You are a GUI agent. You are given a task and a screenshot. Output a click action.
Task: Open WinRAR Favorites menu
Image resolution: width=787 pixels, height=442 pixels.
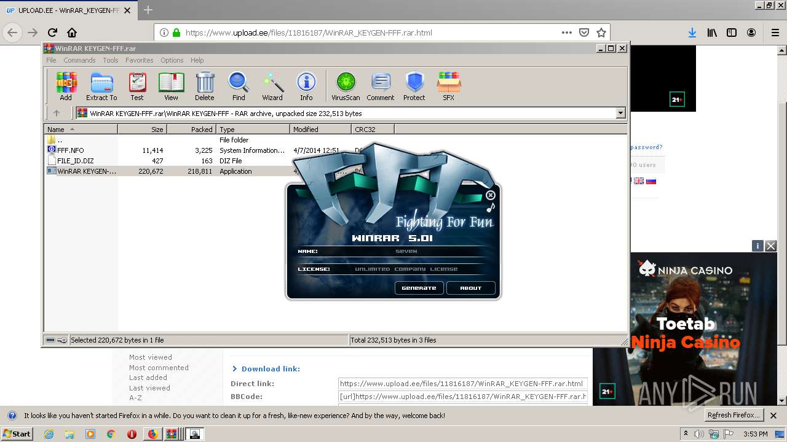click(x=140, y=60)
